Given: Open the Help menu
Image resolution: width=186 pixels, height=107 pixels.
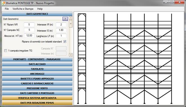Looking at the screenshot, I should (x=40, y=9).
